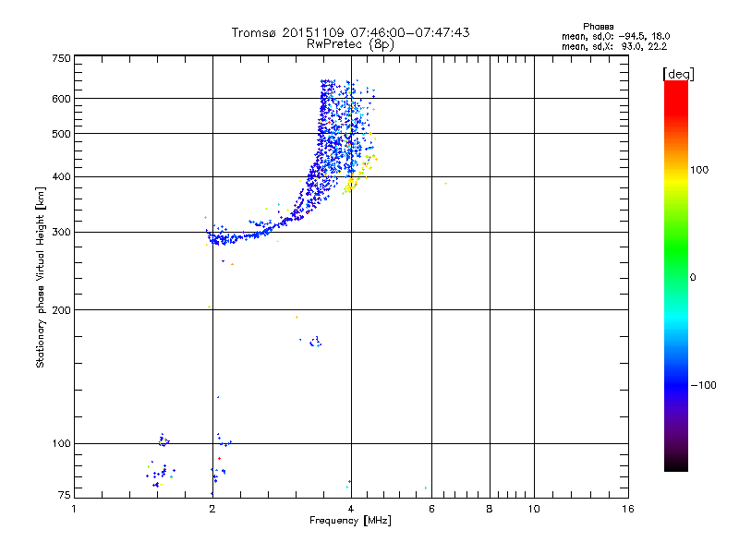This screenshot has width=739, height=554.
Task: Click the y-axis '200' tick label
Action: click(61, 310)
